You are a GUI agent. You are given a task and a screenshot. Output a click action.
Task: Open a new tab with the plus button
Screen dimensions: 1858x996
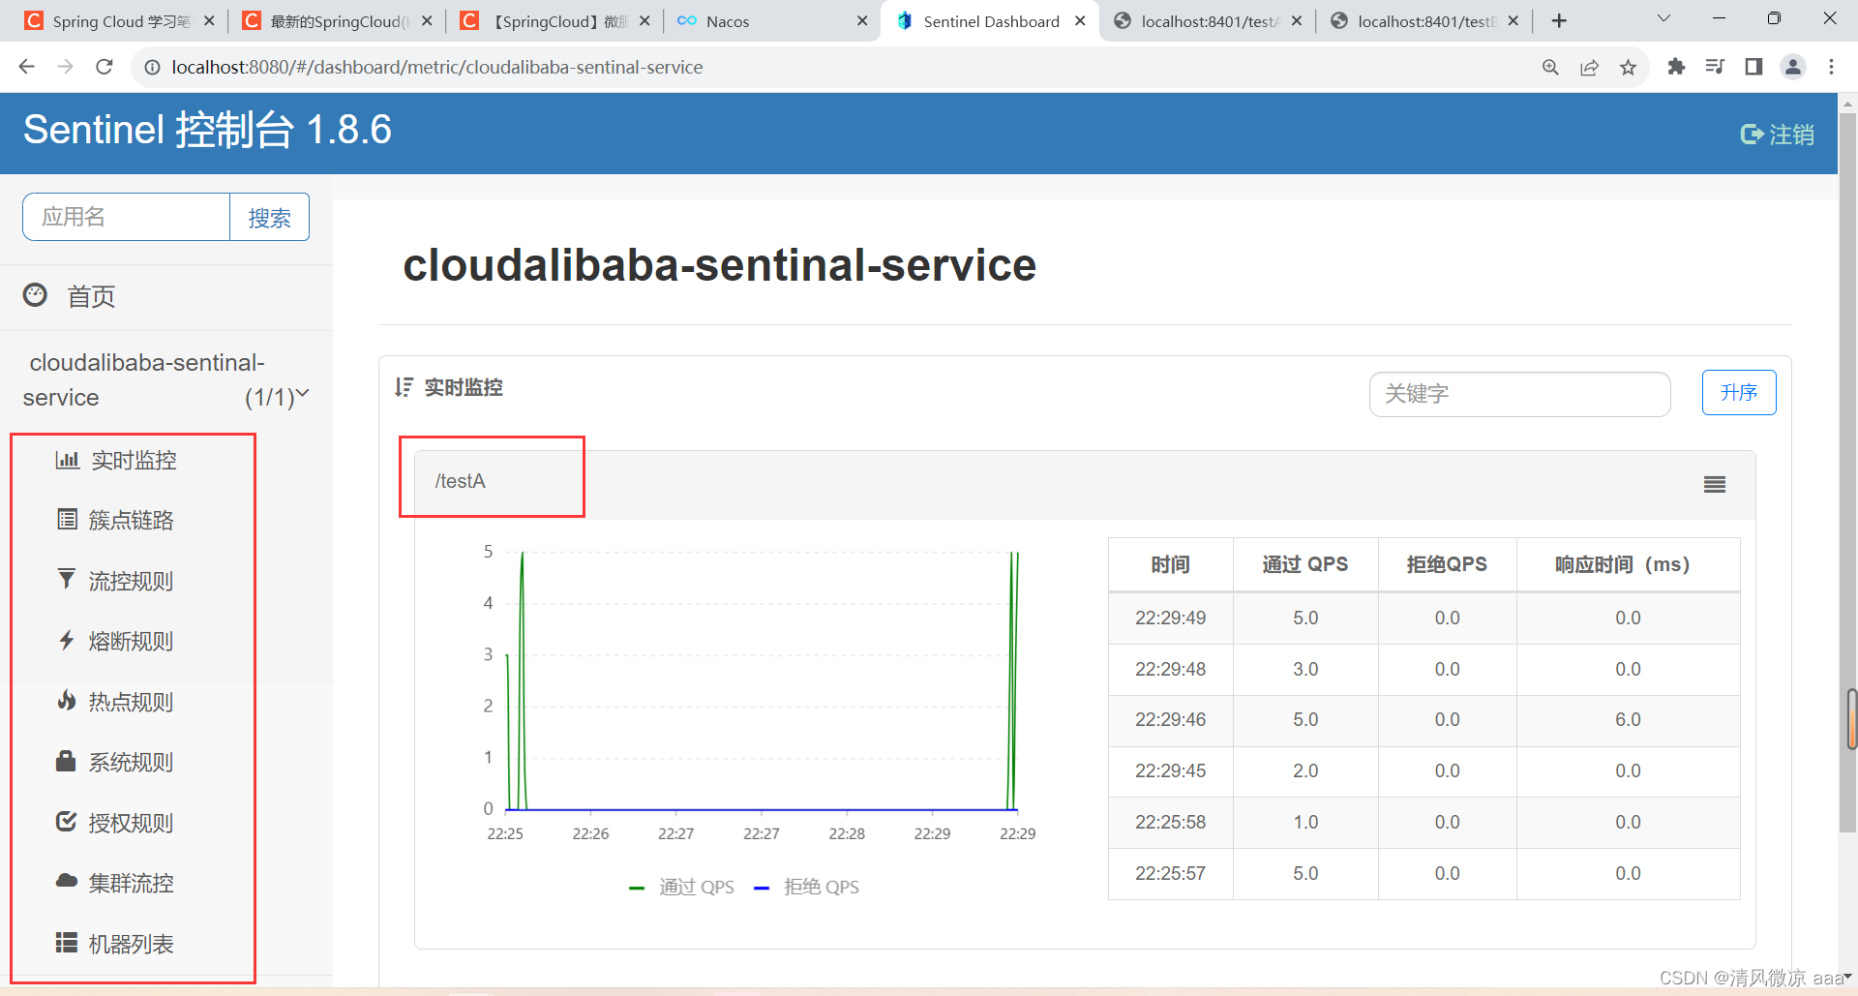point(1559,20)
